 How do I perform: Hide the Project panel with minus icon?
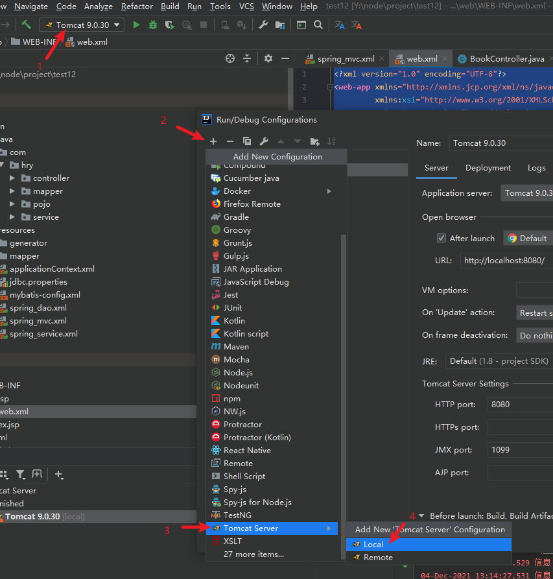pyautogui.click(x=285, y=59)
